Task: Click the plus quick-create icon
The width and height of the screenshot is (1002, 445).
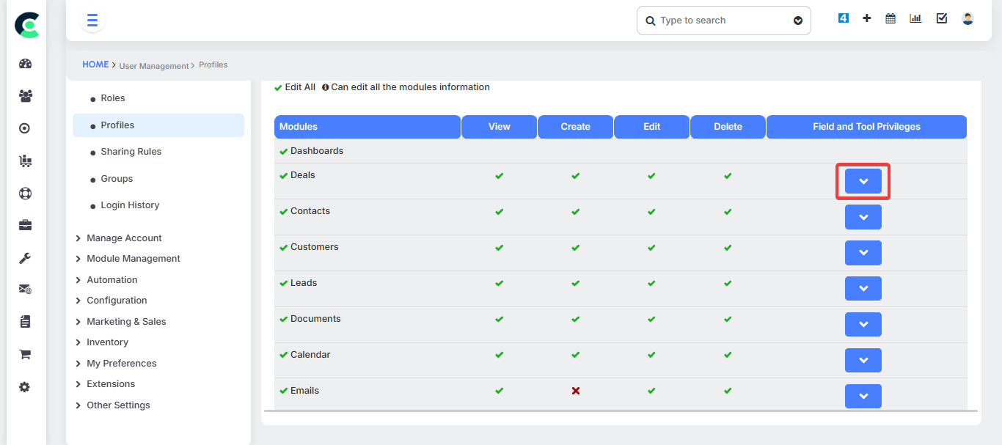Action: click(866, 19)
